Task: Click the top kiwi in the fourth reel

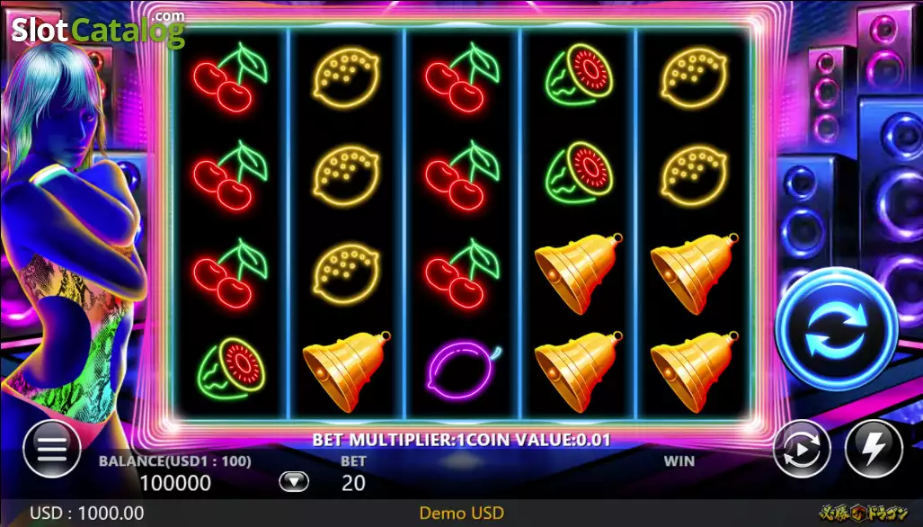Action: point(579,76)
